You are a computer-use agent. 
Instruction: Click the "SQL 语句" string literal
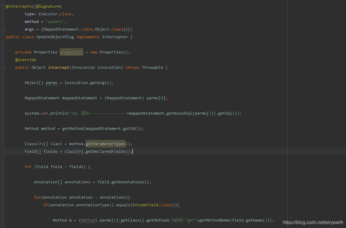click(98, 113)
